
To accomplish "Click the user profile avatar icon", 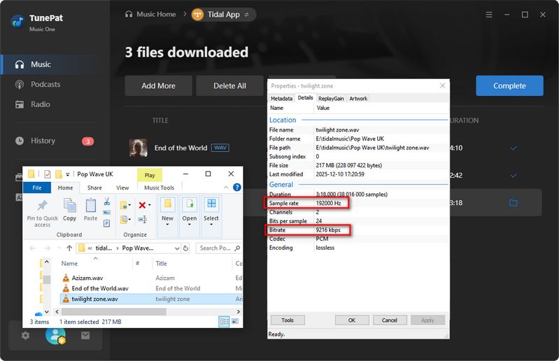I will click(55, 335).
